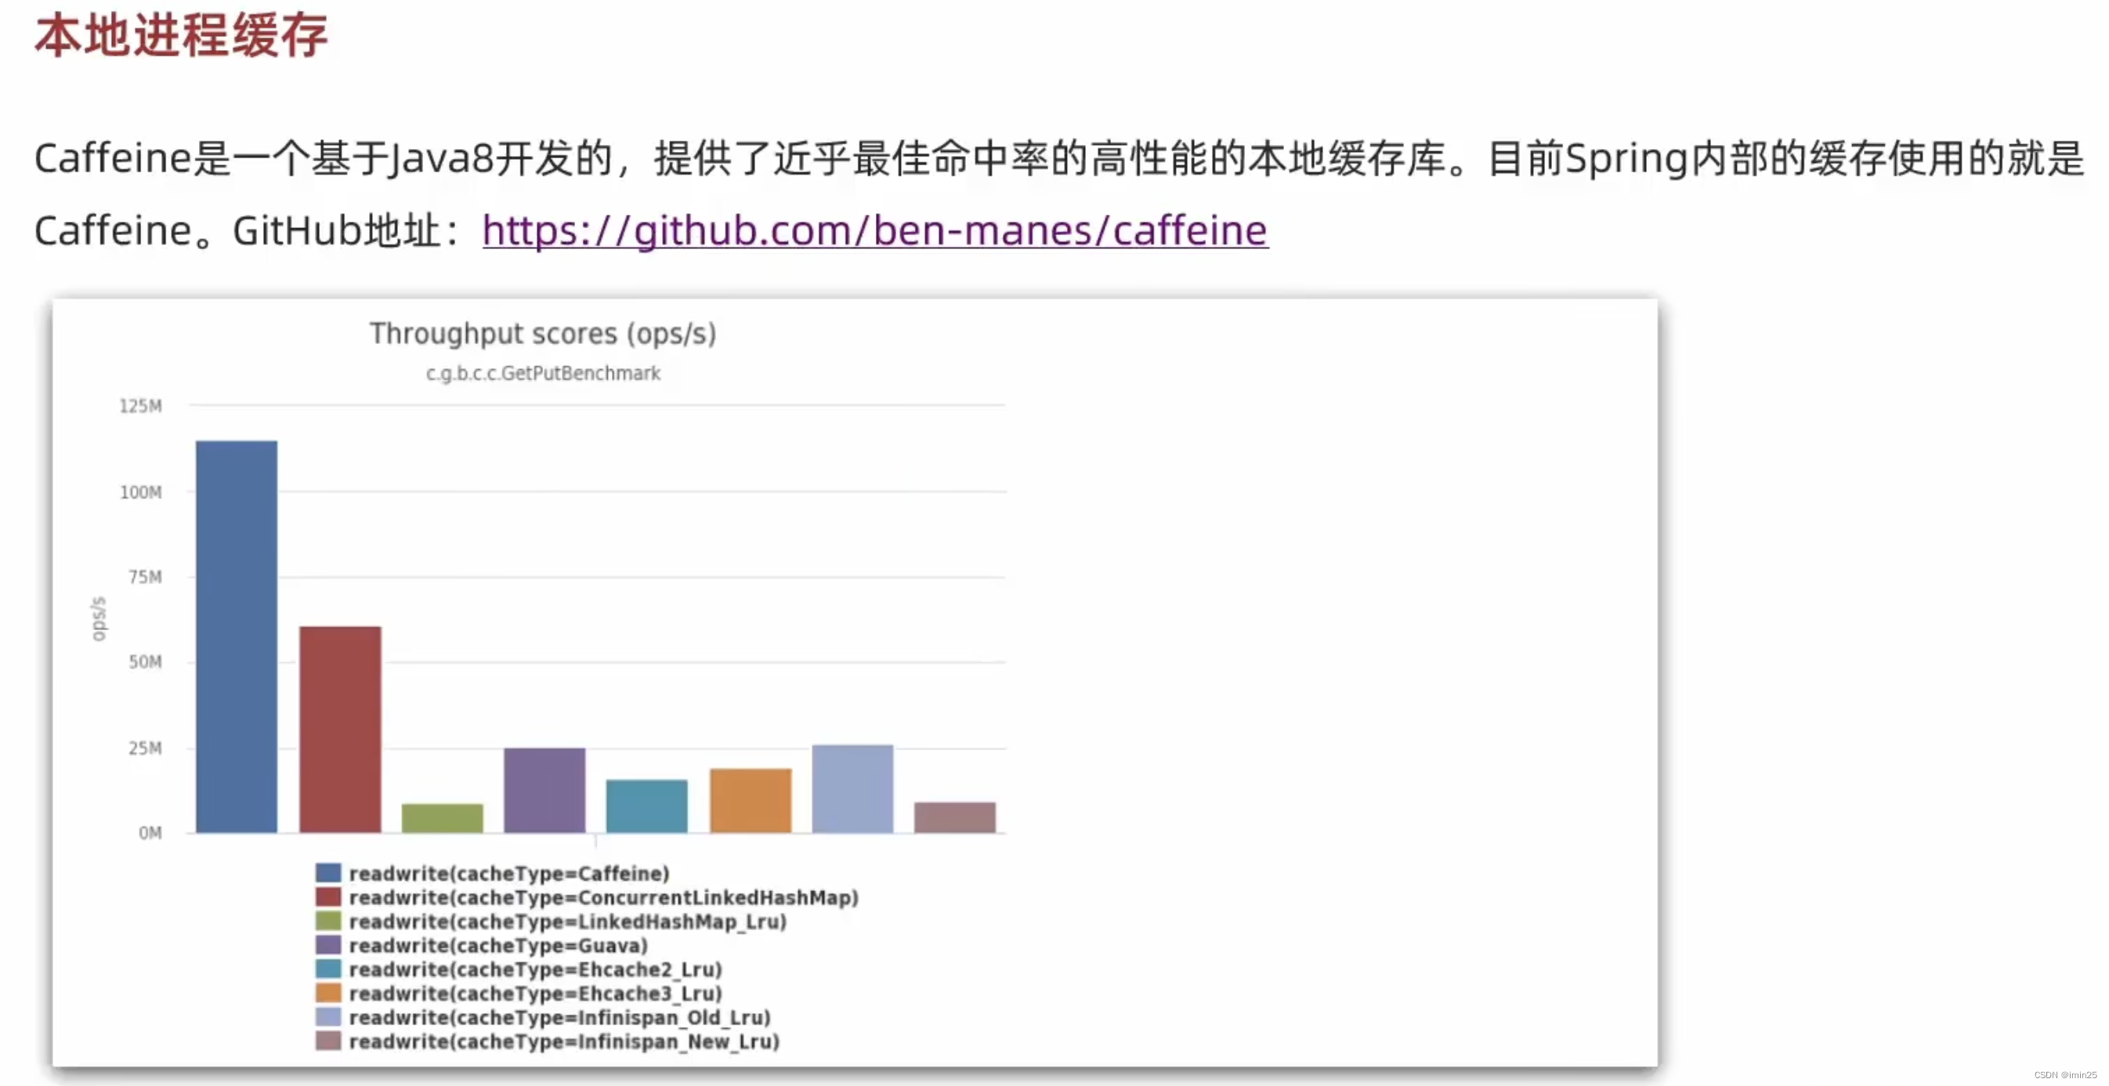2109x1086 pixels.
Task: Click the teal Ehcache2_Lru bar
Action: pos(647,807)
